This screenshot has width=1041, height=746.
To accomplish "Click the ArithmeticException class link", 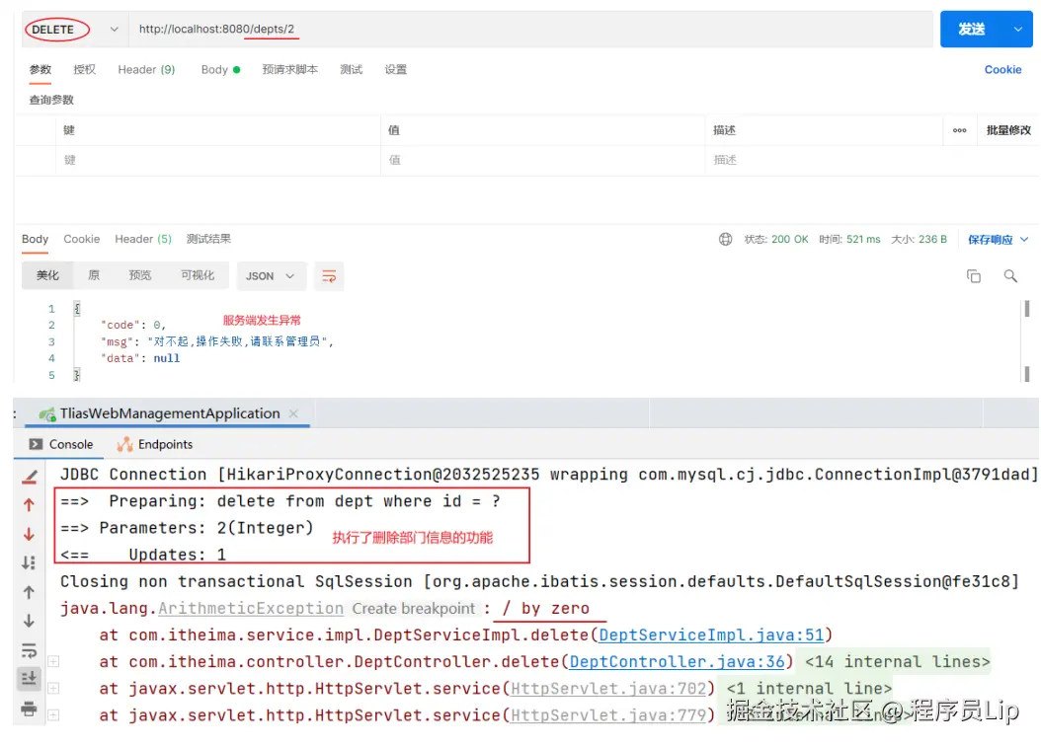I will (x=250, y=608).
